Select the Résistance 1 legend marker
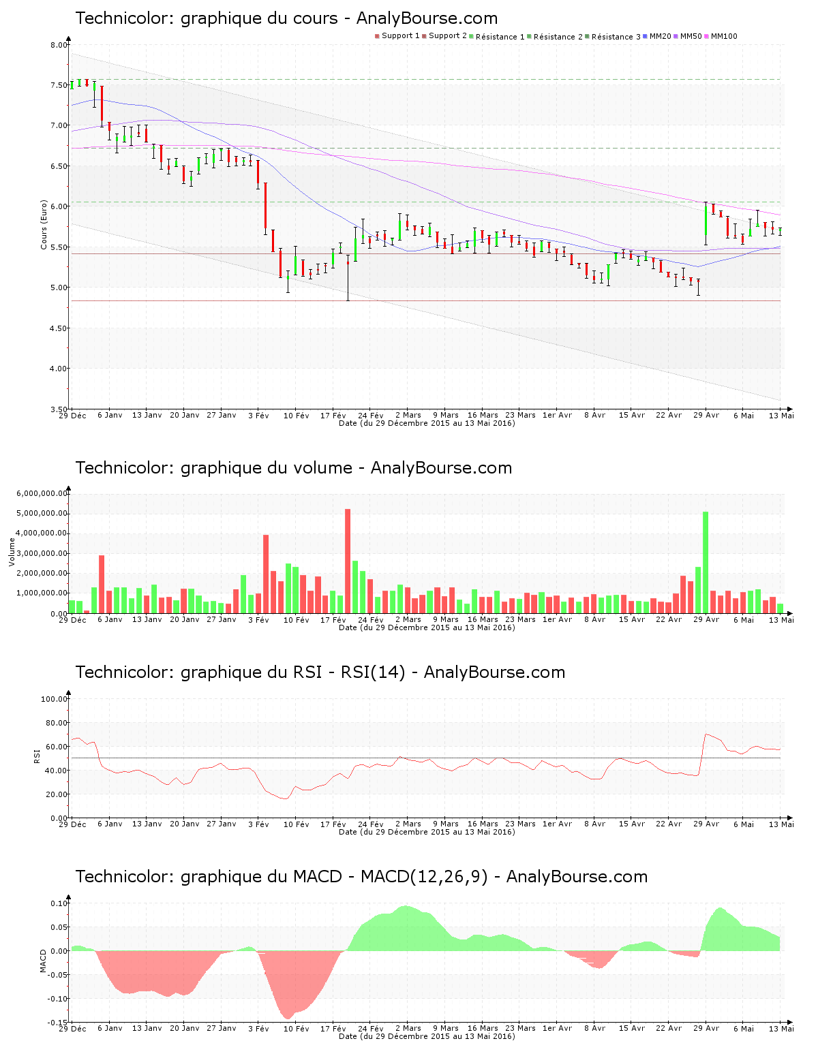Screen dimensions: 818x1056 [x=472, y=36]
